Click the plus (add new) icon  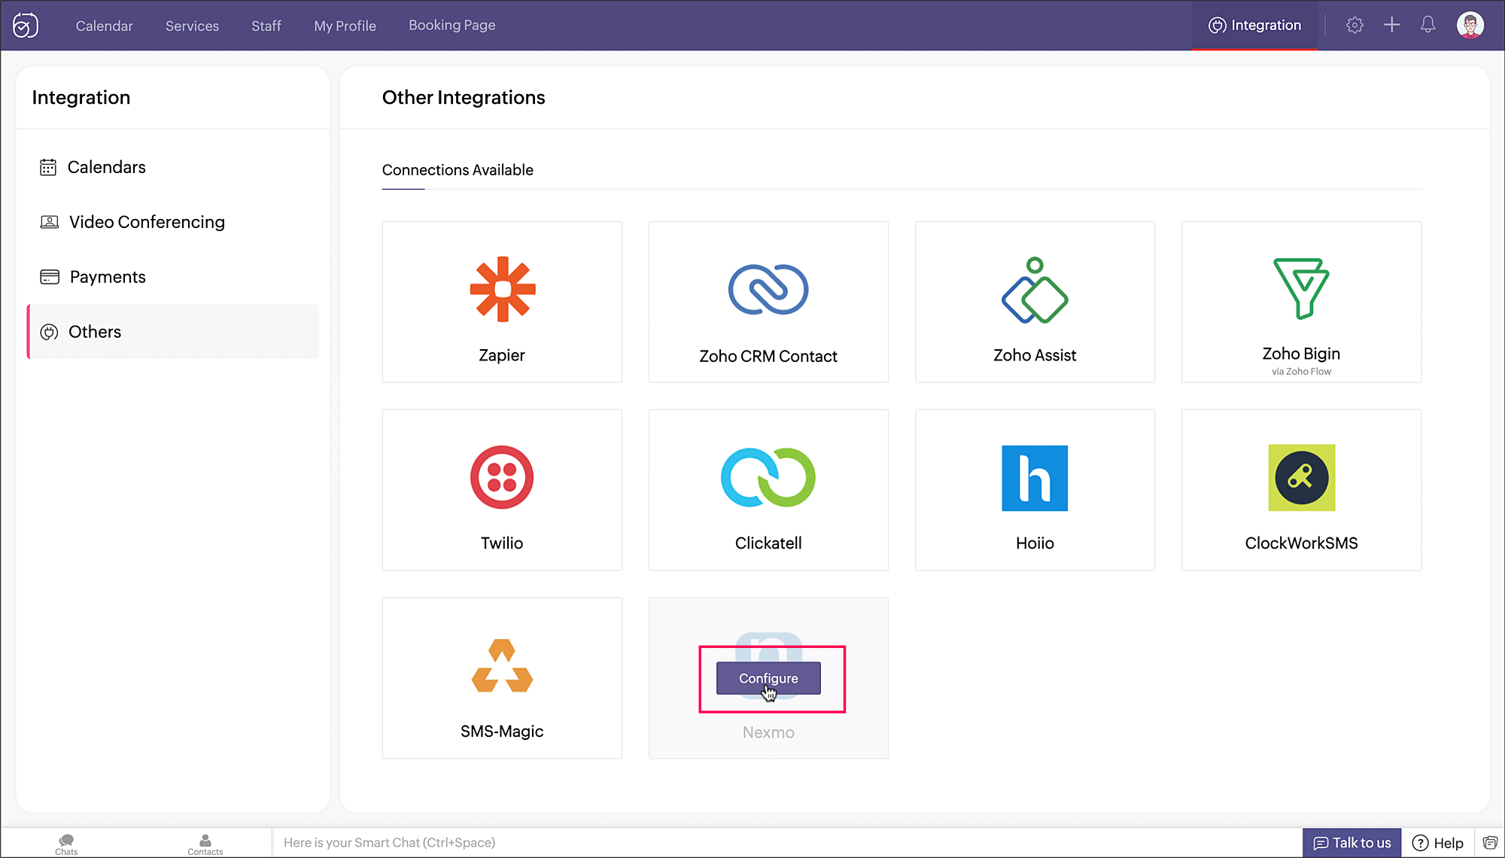tap(1391, 25)
